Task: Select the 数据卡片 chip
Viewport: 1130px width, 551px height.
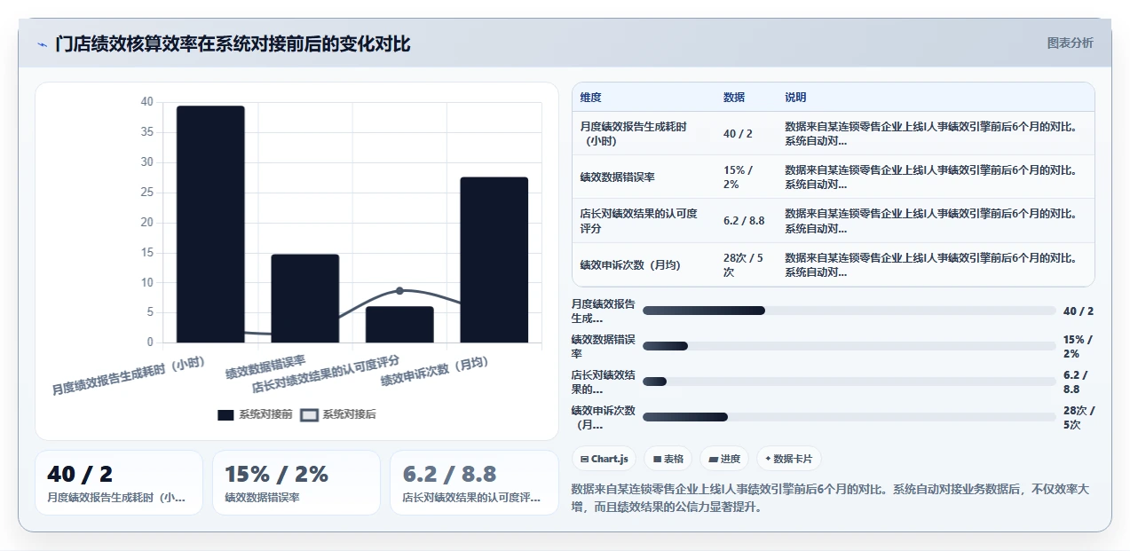Action: click(789, 459)
